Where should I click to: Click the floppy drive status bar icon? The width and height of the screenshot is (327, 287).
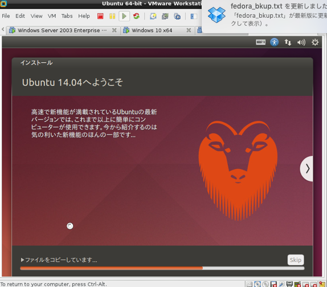(273, 284)
